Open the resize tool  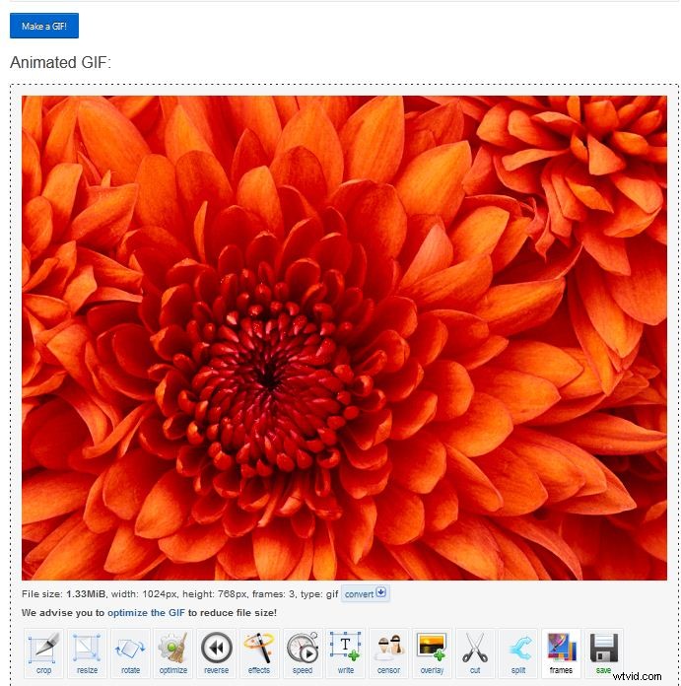pos(87,652)
